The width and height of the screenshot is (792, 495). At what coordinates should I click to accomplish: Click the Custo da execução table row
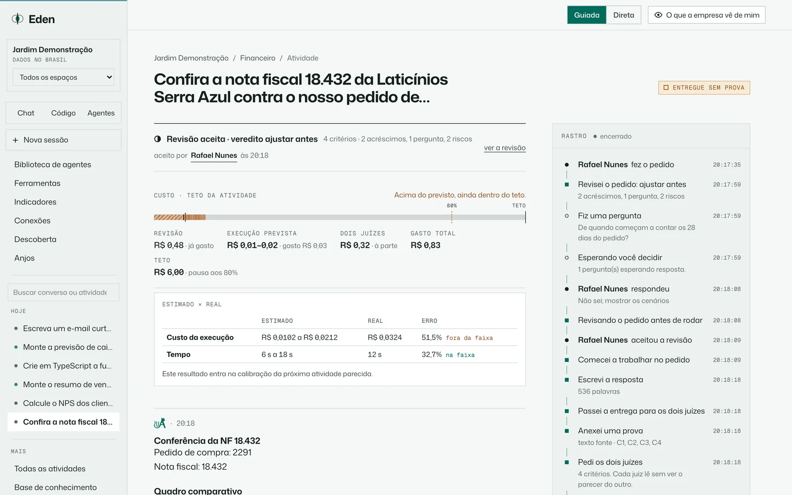tap(340, 338)
